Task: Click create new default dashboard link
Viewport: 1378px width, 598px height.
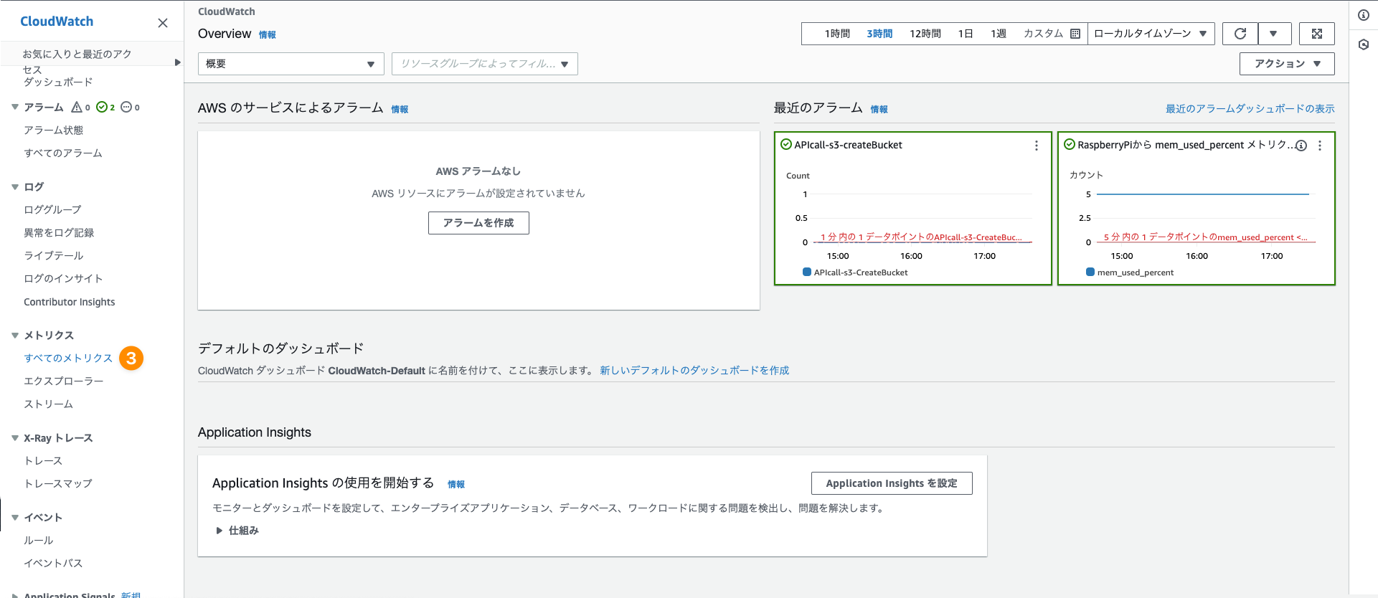Action: (694, 371)
